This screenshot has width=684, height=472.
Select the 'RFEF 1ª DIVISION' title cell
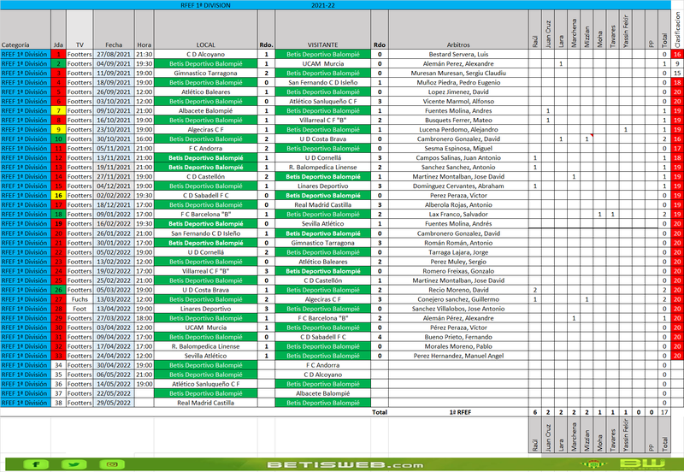(205, 5)
